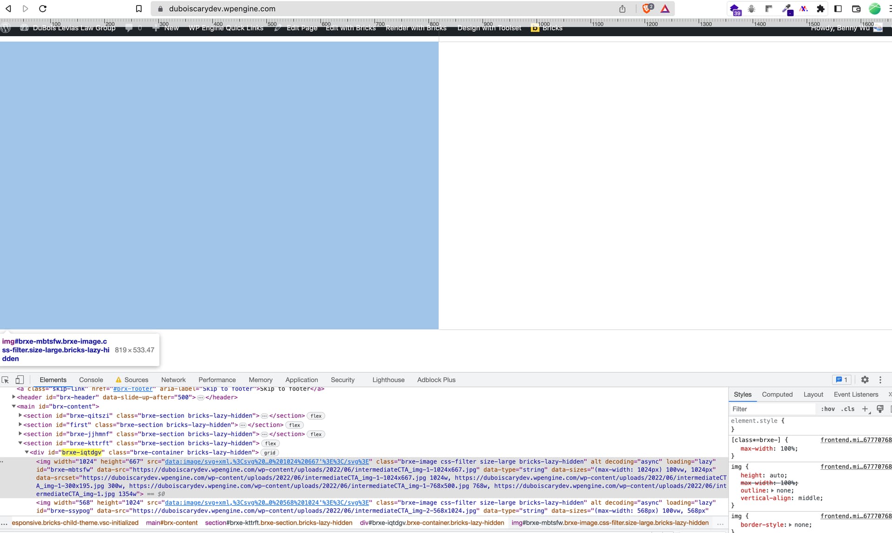
Task: Click the ruler extension icon
Action: click(x=769, y=8)
